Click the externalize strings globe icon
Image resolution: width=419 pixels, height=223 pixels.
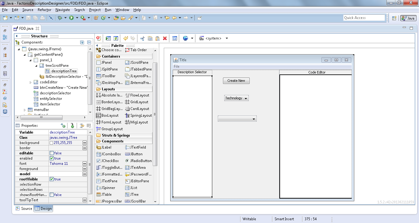point(185,38)
